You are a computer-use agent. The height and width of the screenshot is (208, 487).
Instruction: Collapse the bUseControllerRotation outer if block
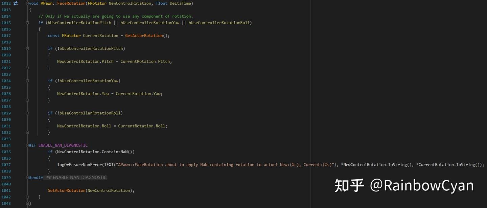[x=27, y=23]
